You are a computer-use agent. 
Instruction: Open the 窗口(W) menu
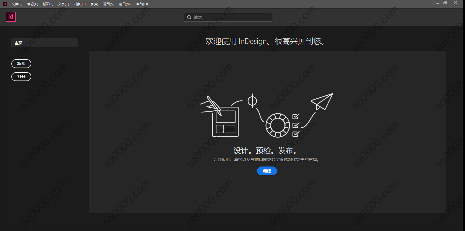tap(125, 4)
